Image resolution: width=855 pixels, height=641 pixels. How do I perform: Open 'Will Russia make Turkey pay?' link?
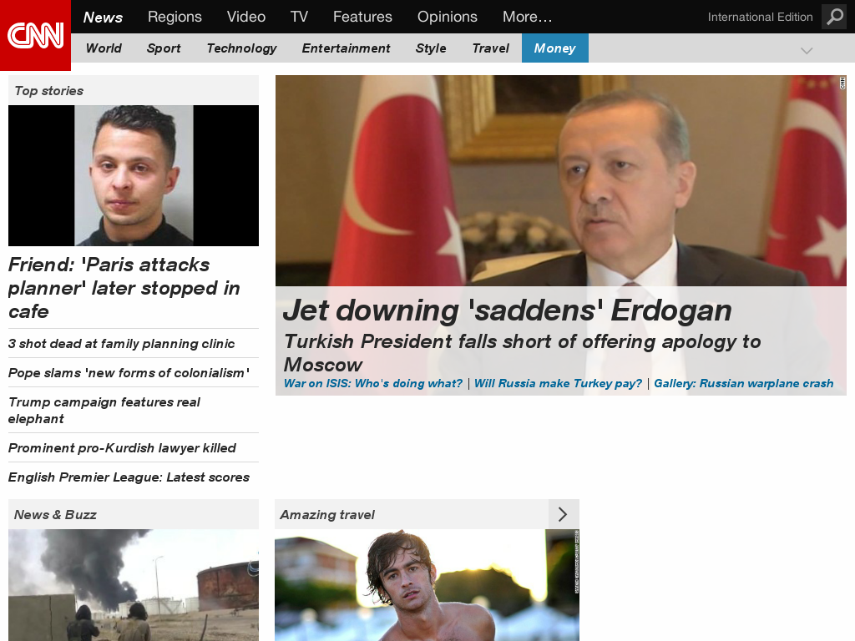[x=559, y=383]
